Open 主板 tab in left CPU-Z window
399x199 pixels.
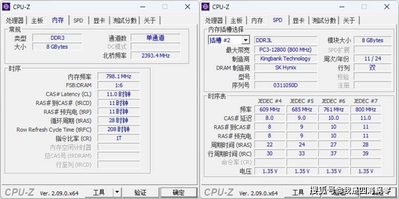point(37,21)
